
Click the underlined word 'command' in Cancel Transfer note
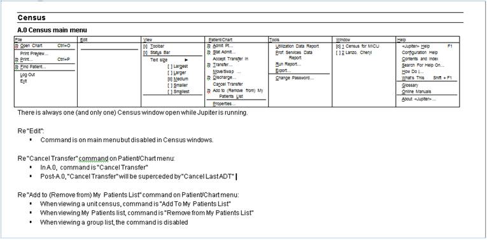[94, 159]
